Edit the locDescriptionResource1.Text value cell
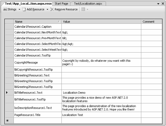Image resolution: width=166 pixels, height=126 pixels. click(101, 108)
